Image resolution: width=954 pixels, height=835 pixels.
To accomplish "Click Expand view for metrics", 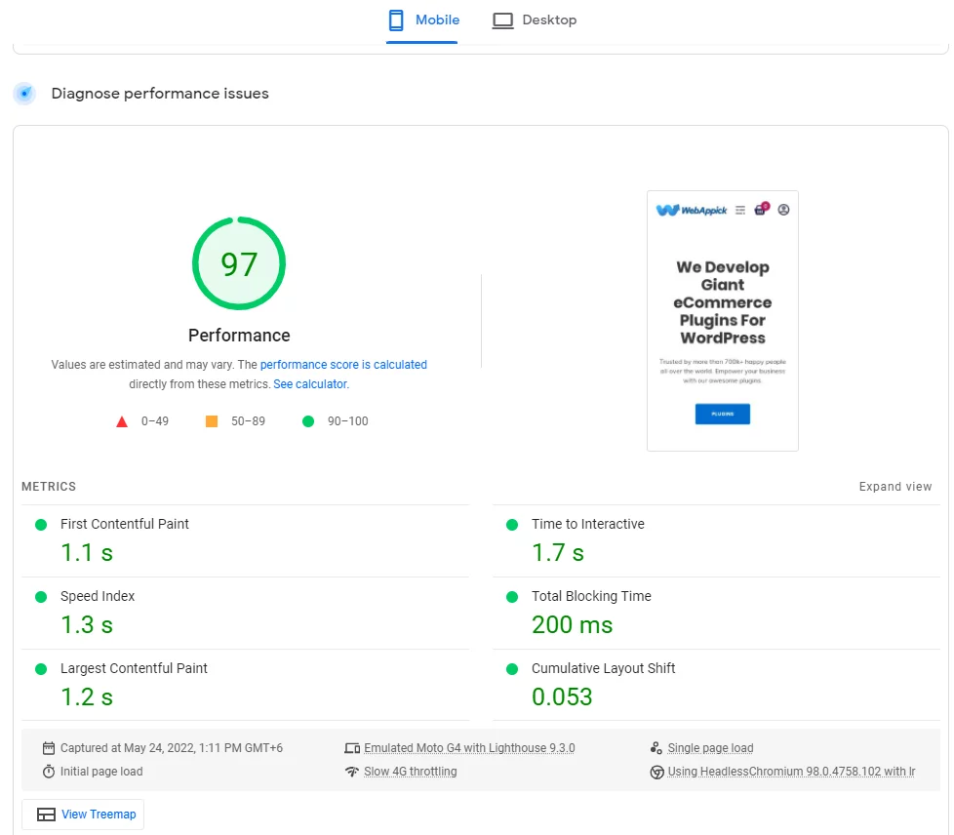I will 894,487.
